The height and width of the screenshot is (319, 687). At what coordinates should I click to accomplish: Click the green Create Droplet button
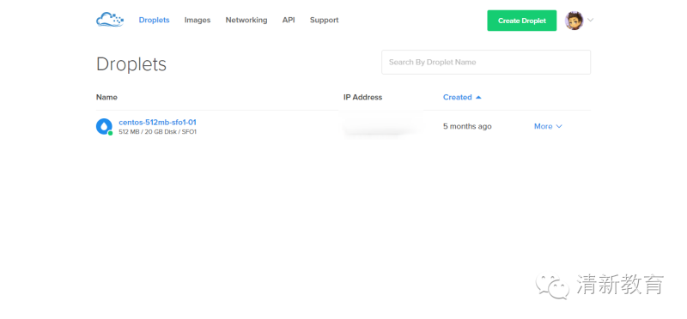(522, 21)
